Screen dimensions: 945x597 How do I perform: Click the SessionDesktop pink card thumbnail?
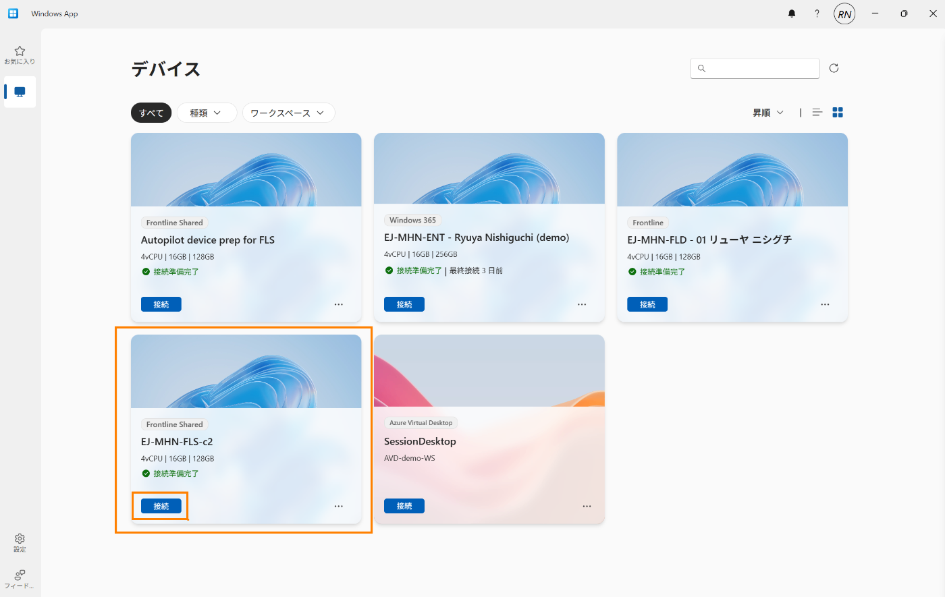[x=489, y=370]
